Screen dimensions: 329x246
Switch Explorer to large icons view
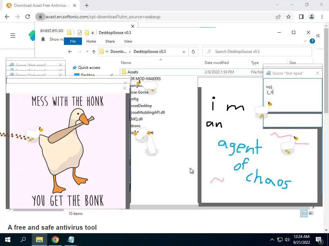(311, 213)
